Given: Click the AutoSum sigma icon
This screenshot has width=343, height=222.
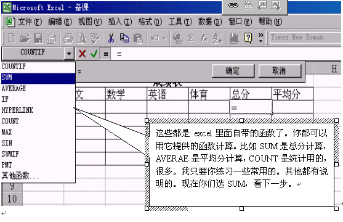Looking at the screenshot, I should click(x=191, y=38).
